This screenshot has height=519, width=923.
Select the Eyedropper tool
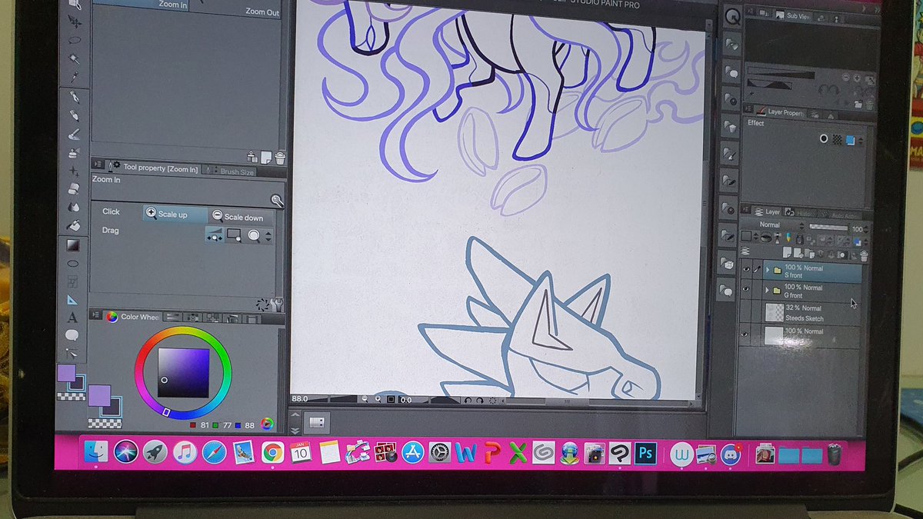coord(75,77)
